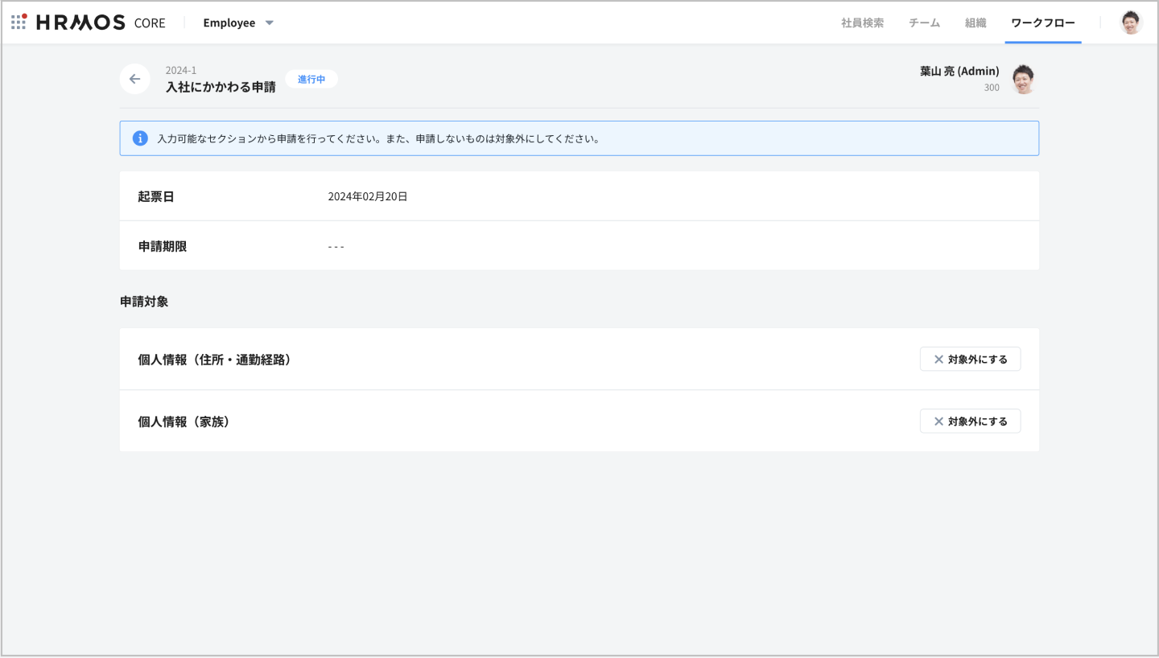Click the info icon in the notice banner
Image resolution: width=1159 pixels, height=658 pixels.
coord(139,138)
